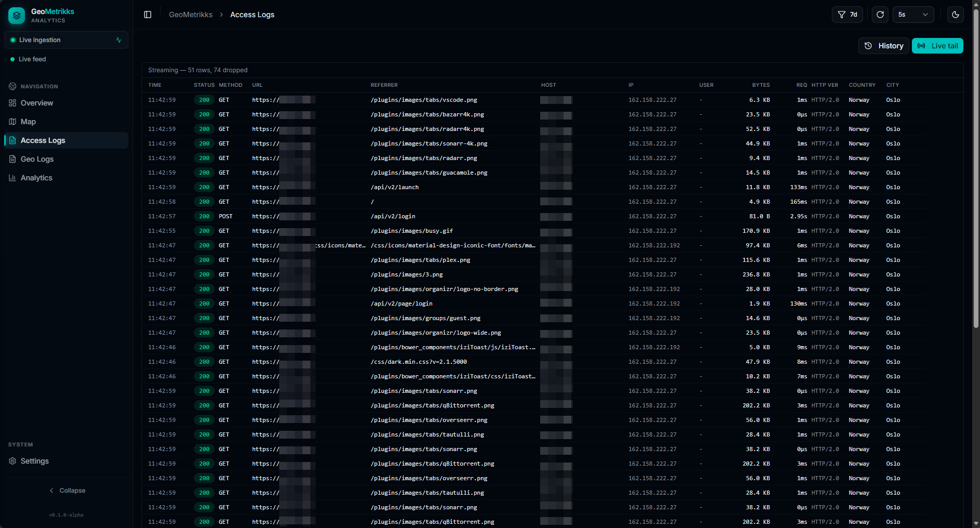
Task: Open the 7d filter button
Action: tap(847, 15)
